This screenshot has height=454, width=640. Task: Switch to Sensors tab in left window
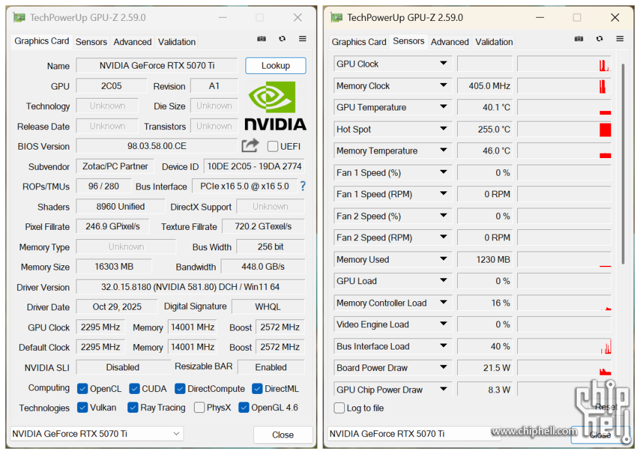tap(91, 42)
